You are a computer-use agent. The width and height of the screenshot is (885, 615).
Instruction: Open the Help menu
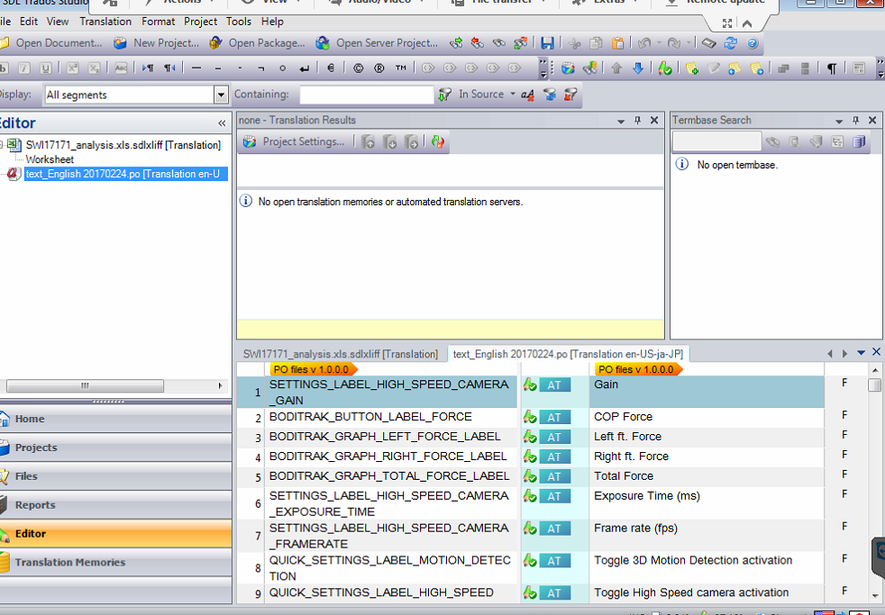(272, 22)
